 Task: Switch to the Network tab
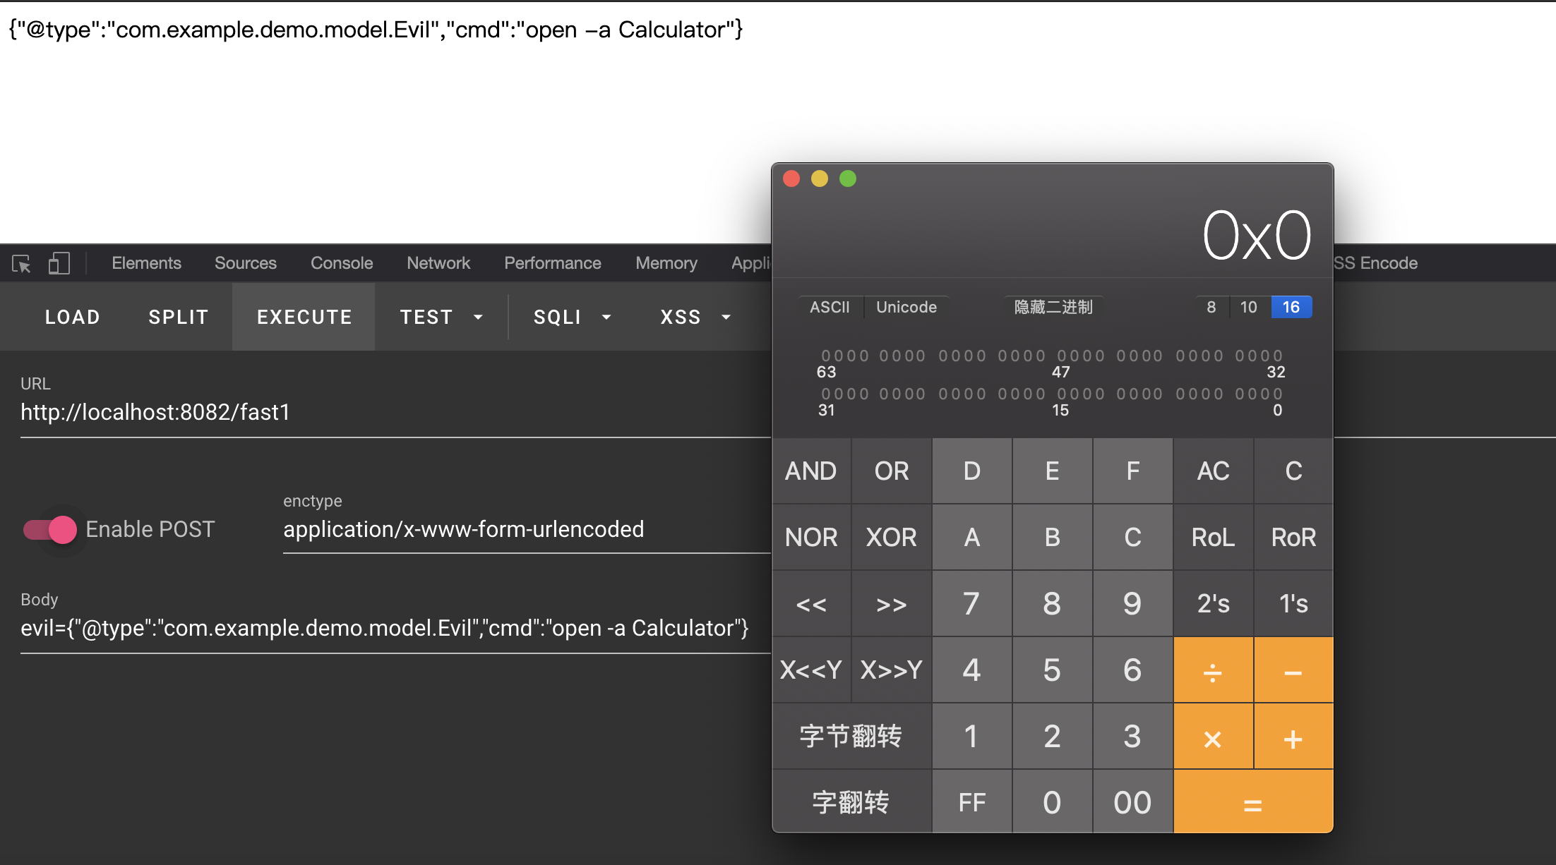tap(438, 263)
